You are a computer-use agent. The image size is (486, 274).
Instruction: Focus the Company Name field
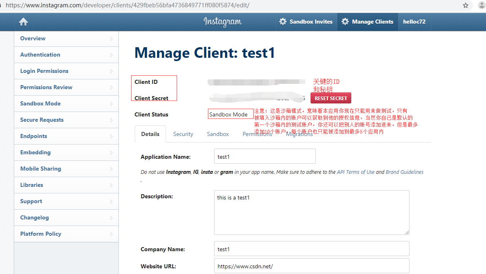(311, 249)
